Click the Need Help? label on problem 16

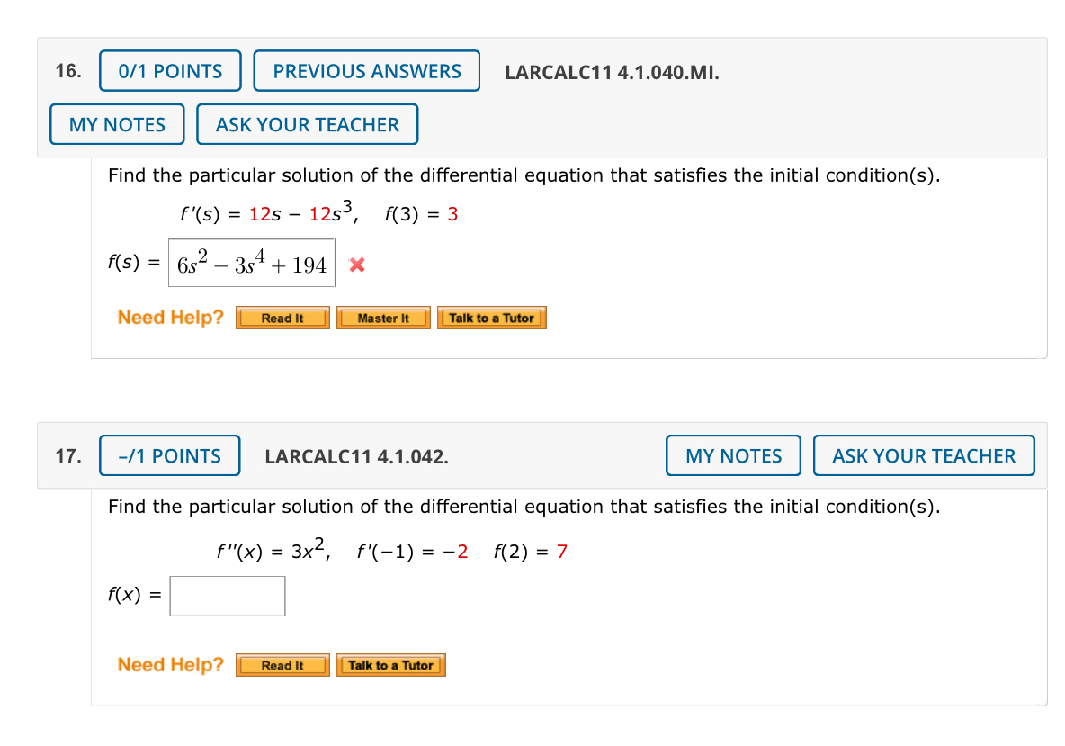(170, 317)
